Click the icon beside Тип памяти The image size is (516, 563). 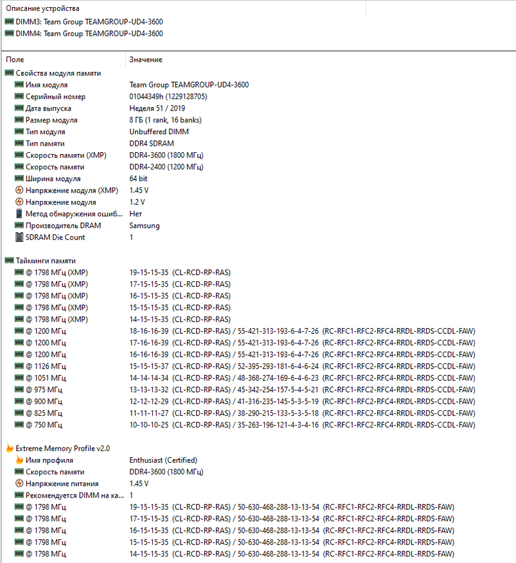tap(19, 143)
